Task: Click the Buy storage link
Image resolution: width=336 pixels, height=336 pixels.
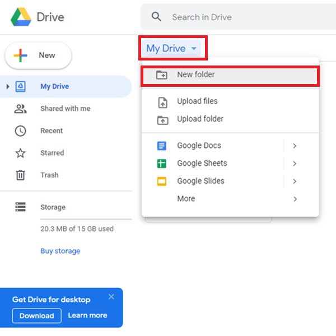Action: point(60,251)
